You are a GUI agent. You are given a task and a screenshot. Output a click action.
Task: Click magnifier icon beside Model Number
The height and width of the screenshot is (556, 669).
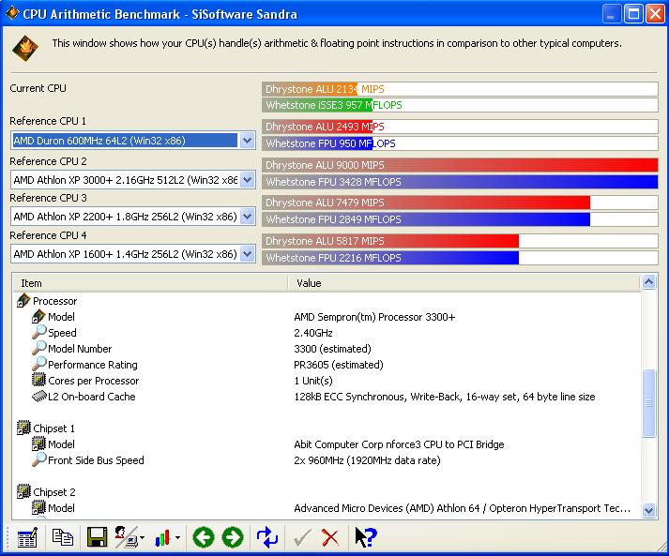(x=38, y=348)
